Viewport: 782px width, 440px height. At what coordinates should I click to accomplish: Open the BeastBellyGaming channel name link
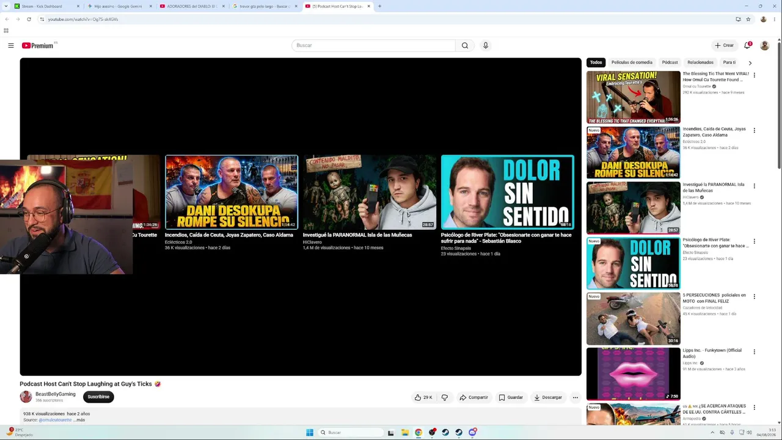(x=56, y=394)
